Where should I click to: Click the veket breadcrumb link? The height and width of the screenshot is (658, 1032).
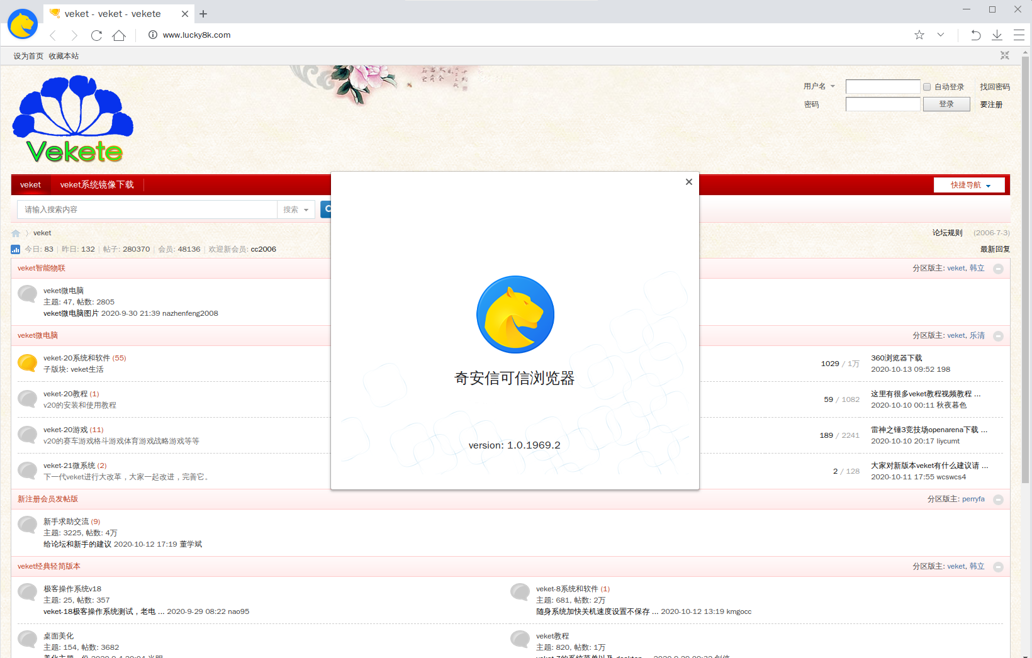pyautogui.click(x=42, y=233)
